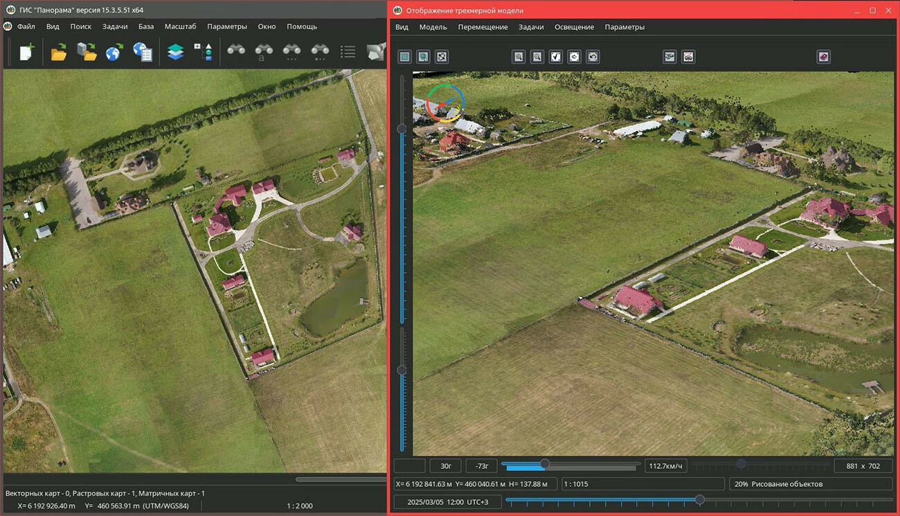Open the Масштаб menu
The width and height of the screenshot is (900, 516).
pyautogui.click(x=180, y=26)
